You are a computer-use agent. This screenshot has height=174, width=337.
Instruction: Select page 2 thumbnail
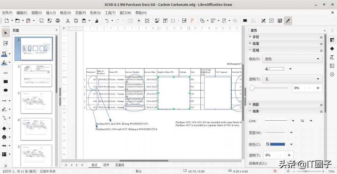36,76
